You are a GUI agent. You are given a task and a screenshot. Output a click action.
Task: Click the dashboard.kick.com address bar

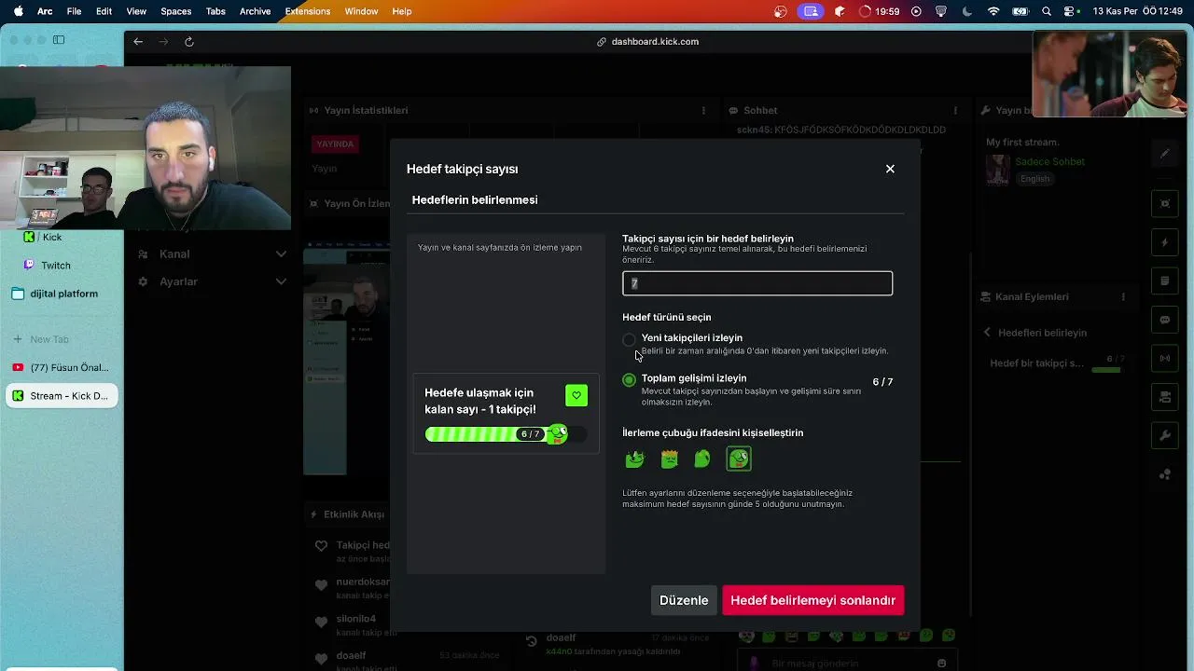pyautogui.click(x=648, y=41)
